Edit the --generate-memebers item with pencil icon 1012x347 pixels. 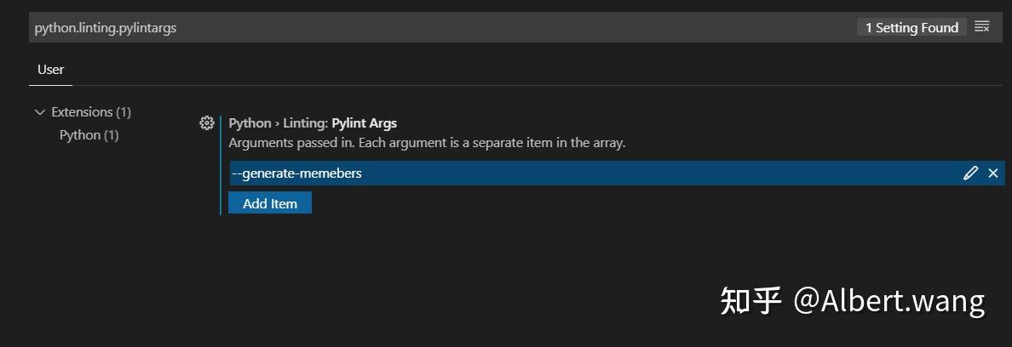click(x=970, y=173)
